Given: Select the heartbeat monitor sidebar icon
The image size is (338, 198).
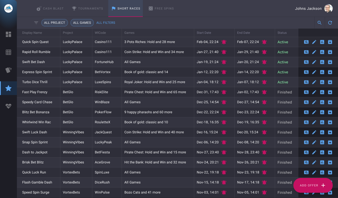Looking at the screenshot, I should [8, 106].
